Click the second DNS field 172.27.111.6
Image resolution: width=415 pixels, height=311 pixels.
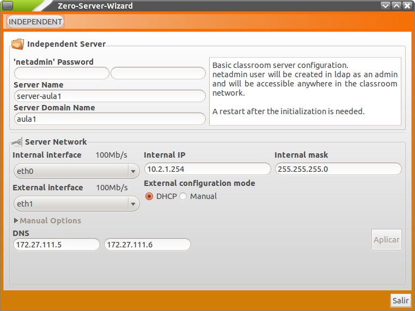(148, 245)
